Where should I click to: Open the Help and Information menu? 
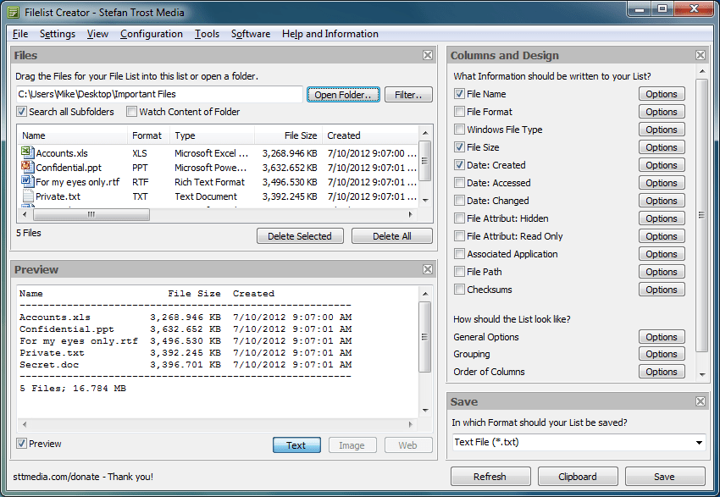(x=330, y=34)
